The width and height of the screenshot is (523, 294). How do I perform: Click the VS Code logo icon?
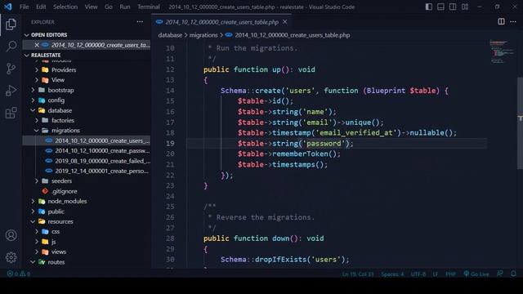point(8,7)
